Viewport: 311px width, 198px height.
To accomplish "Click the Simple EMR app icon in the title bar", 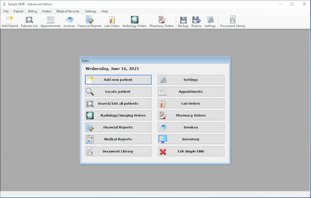I will (4, 4).
